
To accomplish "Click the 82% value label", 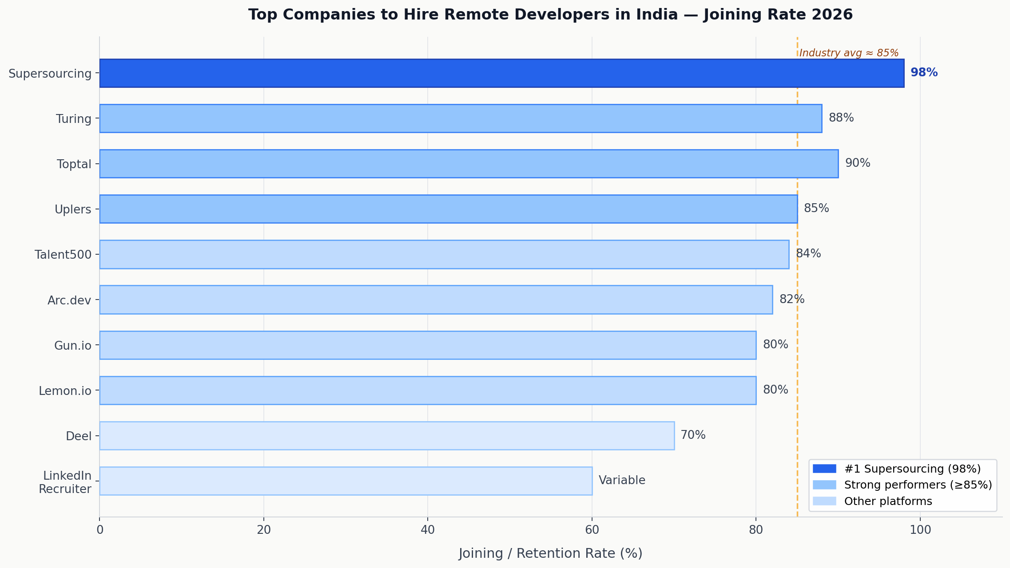I will [x=792, y=300].
